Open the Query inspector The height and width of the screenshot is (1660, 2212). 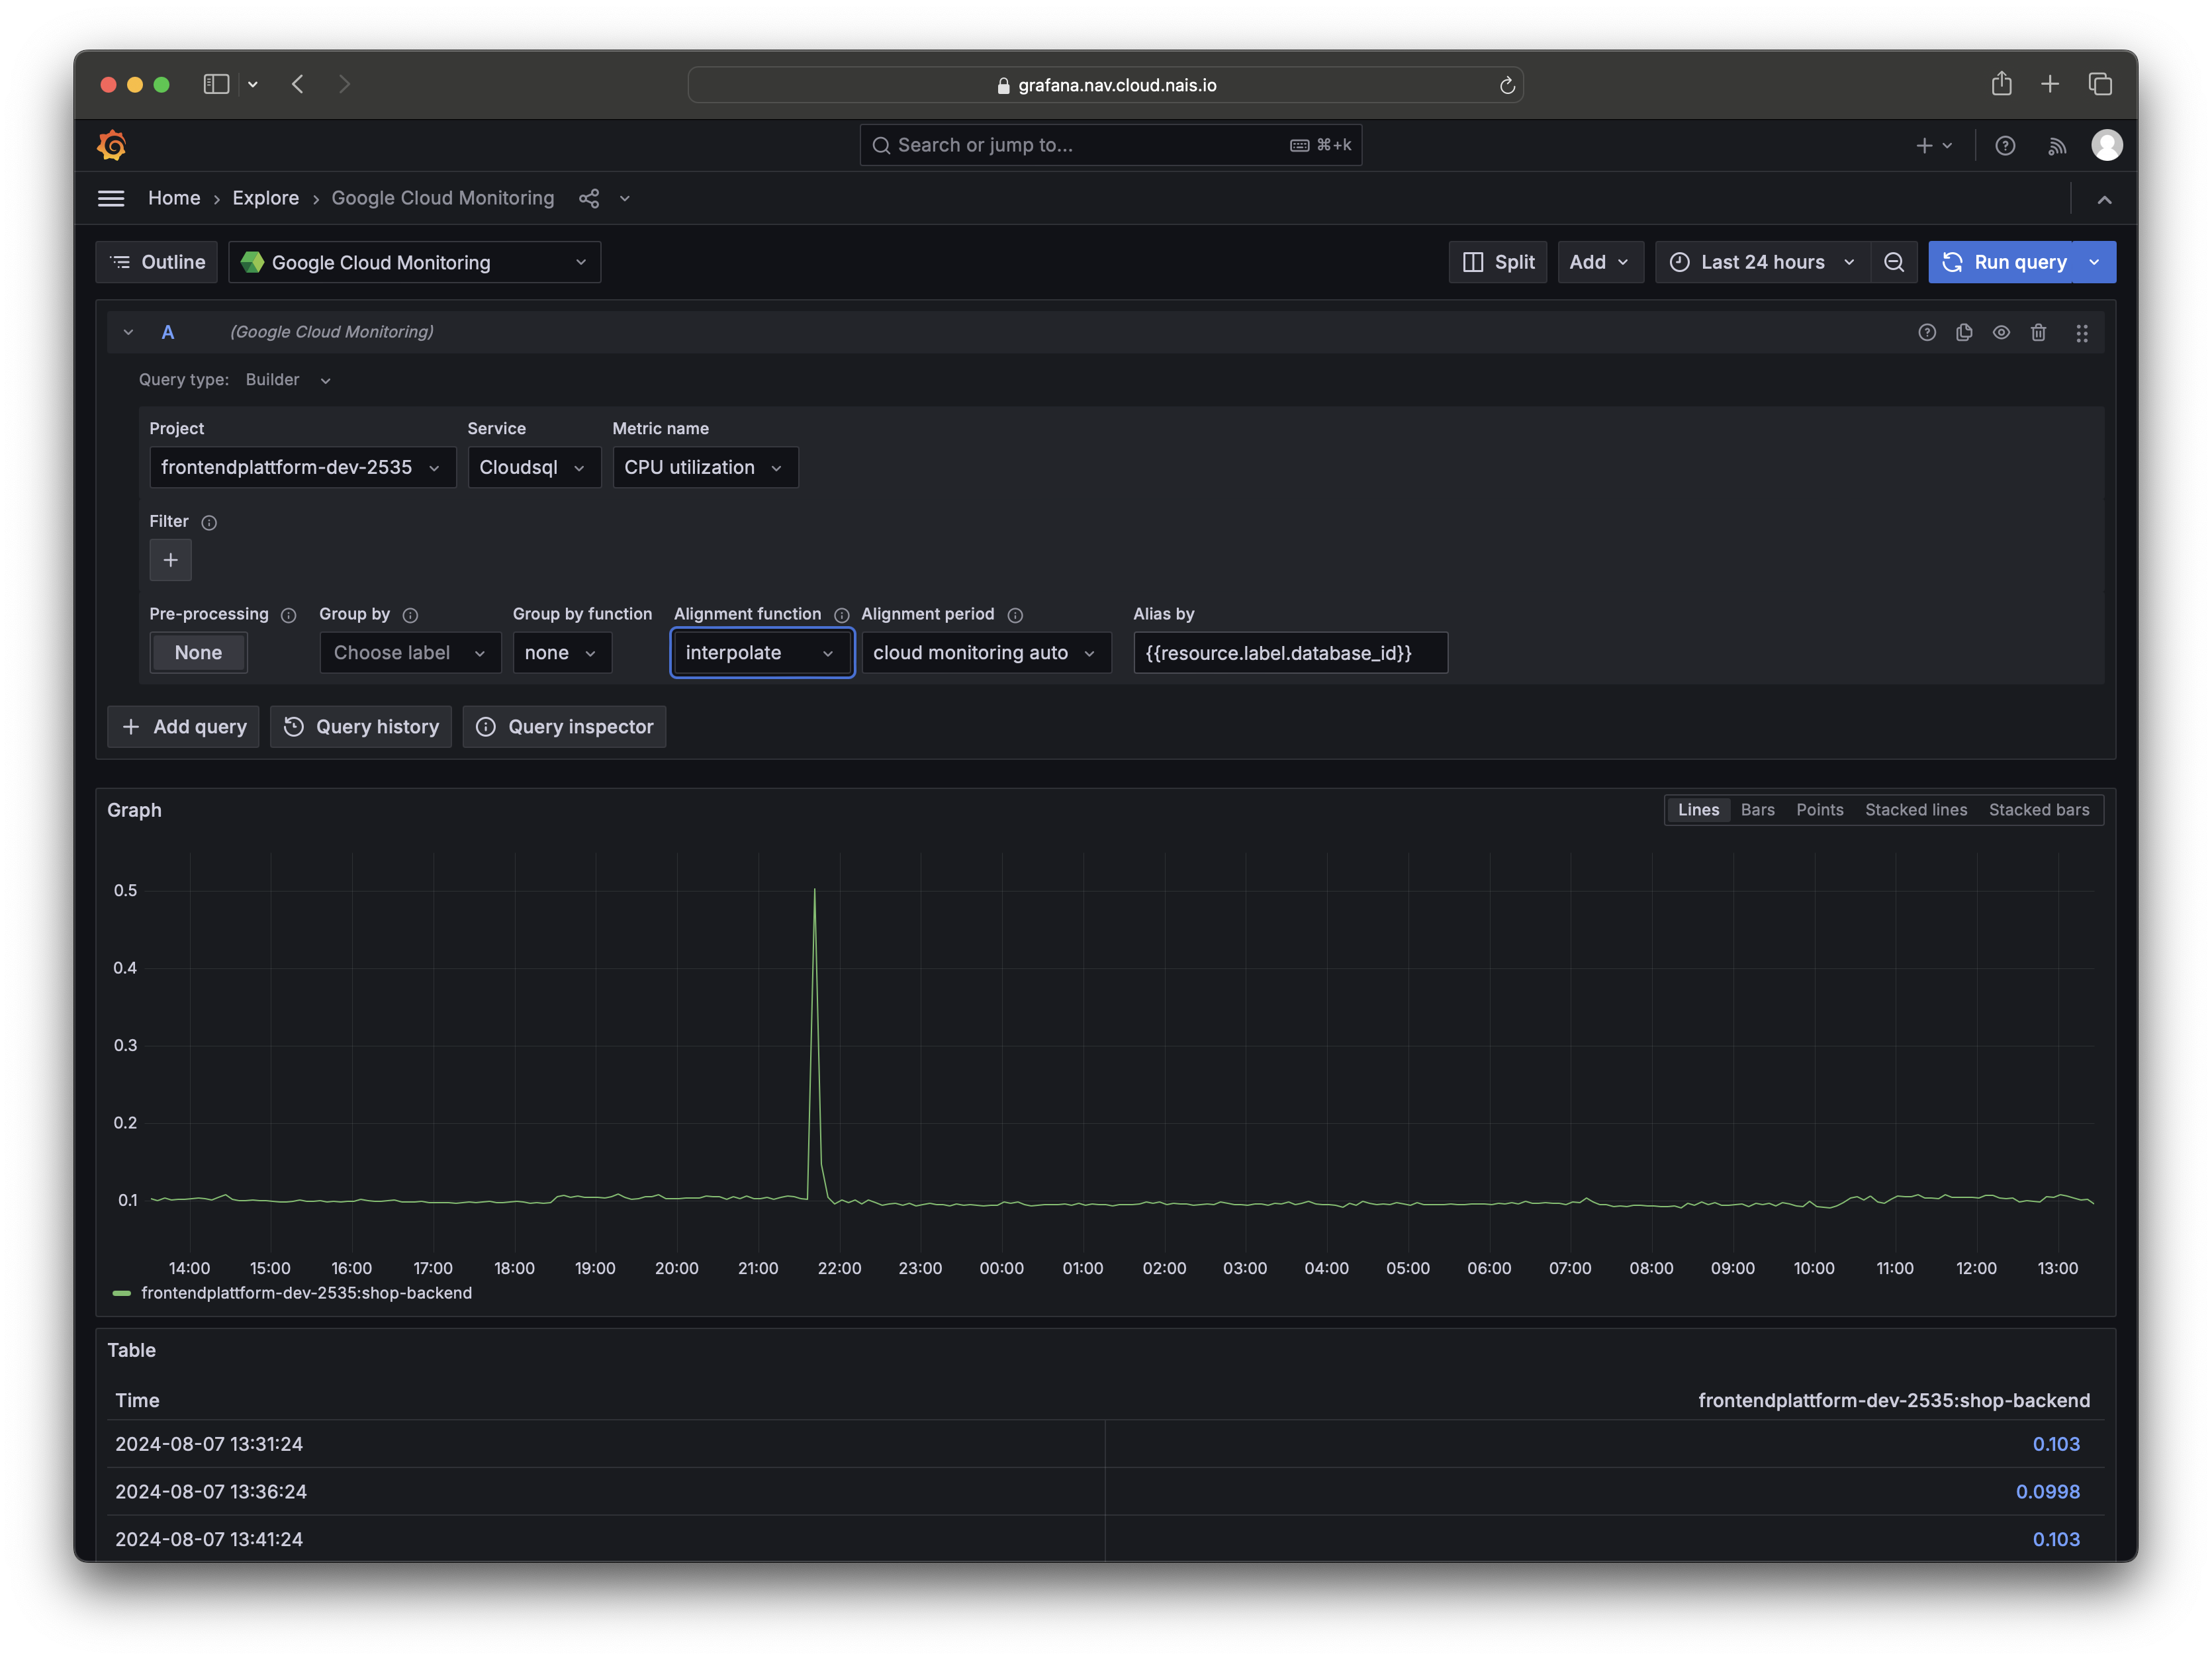564,726
